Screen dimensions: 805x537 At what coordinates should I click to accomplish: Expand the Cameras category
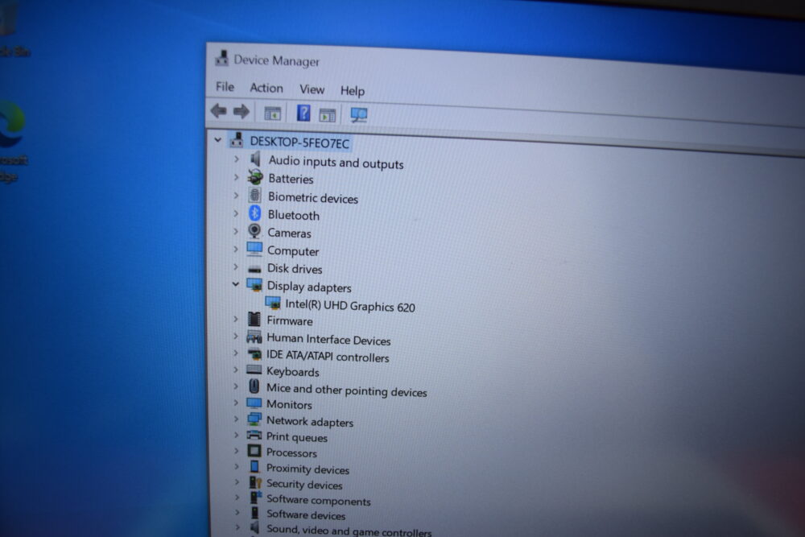tap(236, 231)
